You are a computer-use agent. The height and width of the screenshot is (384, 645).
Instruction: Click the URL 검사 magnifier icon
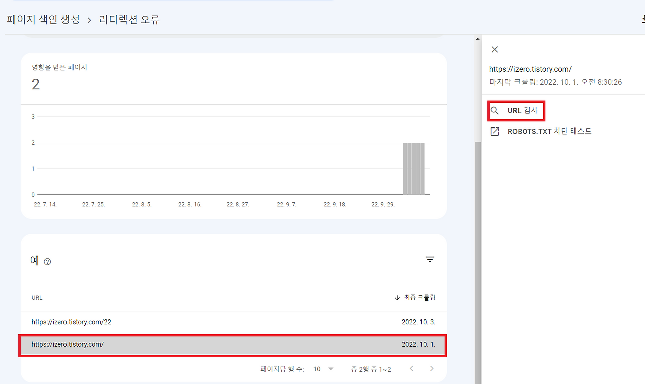[495, 111]
